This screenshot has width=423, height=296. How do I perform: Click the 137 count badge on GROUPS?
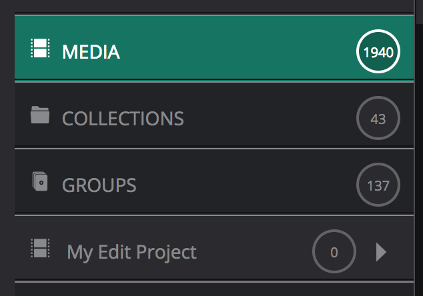[378, 185]
